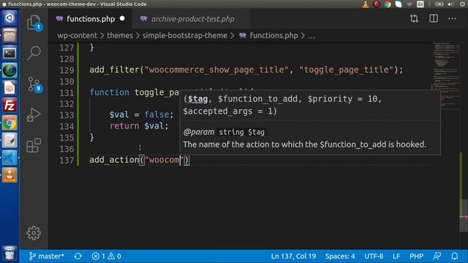Click the unsaved dot on functions.php tab
468x263 pixels.
click(x=122, y=18)
